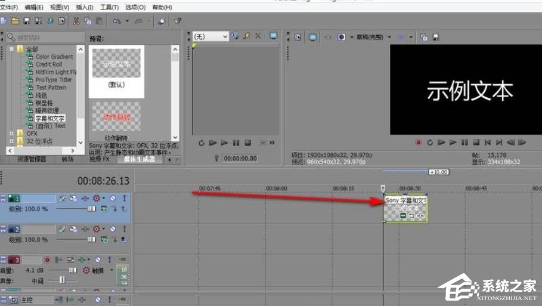Click the external monitor icon in preview toolbar
This screenshot has height=306, width=542.
[313, 37]
